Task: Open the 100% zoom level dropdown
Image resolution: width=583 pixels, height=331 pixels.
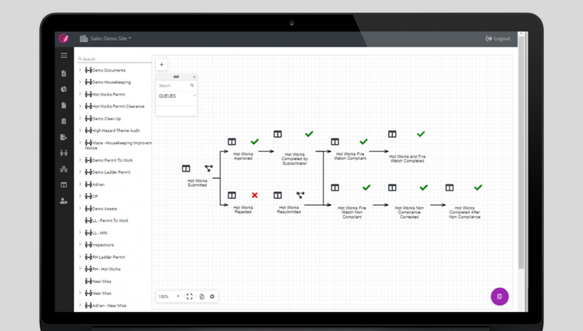Action: click(x=169, y=296)
